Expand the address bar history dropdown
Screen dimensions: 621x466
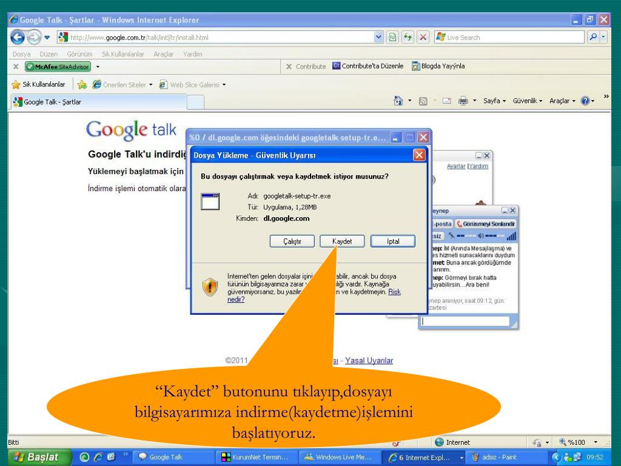[x=379, y=38]
